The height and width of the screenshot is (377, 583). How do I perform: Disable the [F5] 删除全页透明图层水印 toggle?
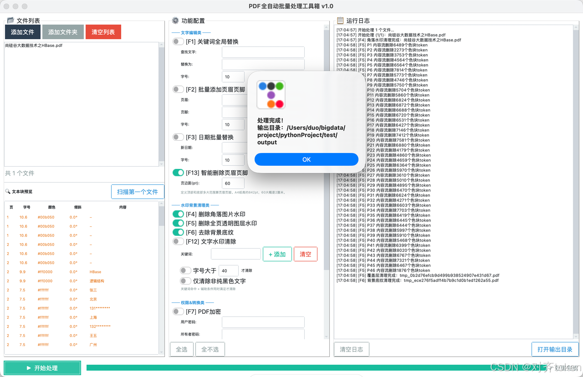[178, 223]
